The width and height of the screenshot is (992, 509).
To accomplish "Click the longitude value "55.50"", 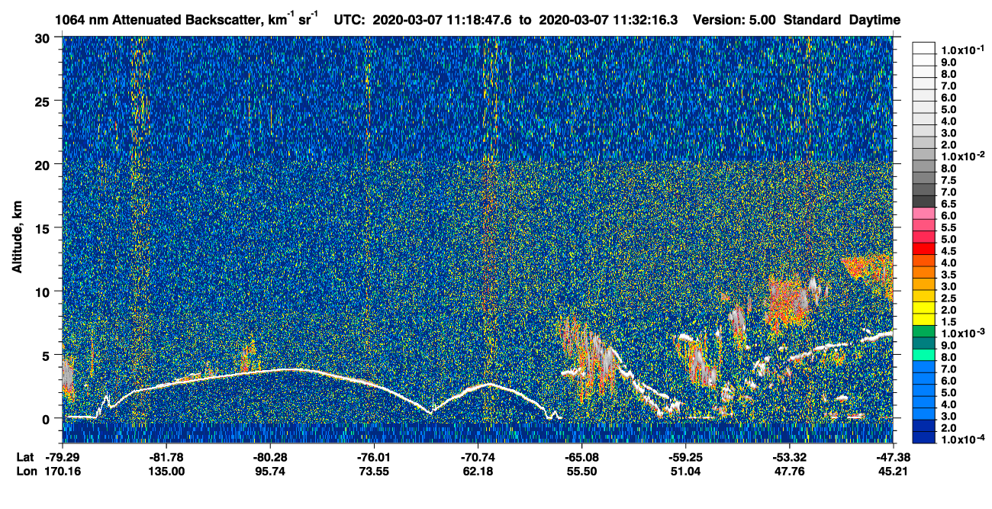I will coord(581,472).
